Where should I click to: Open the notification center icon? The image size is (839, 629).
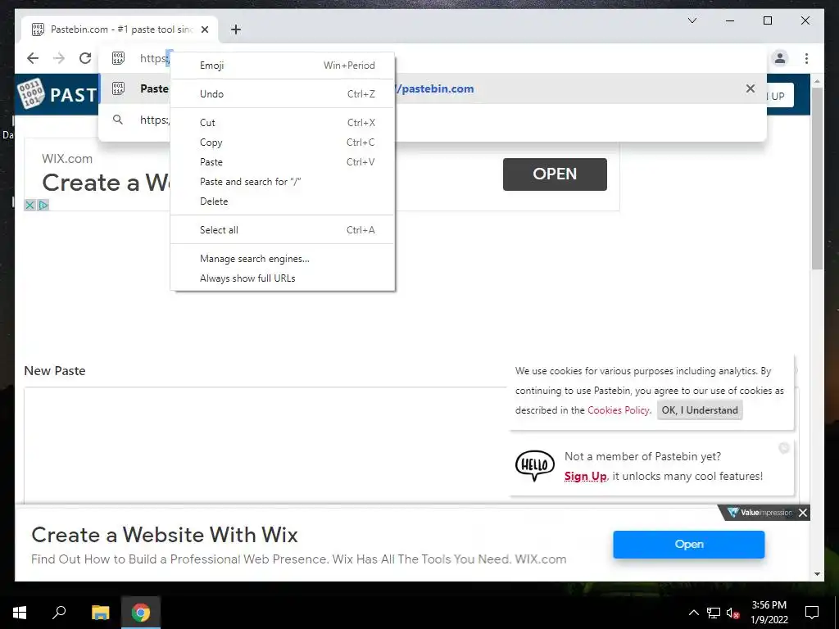(x=812, y=613)
